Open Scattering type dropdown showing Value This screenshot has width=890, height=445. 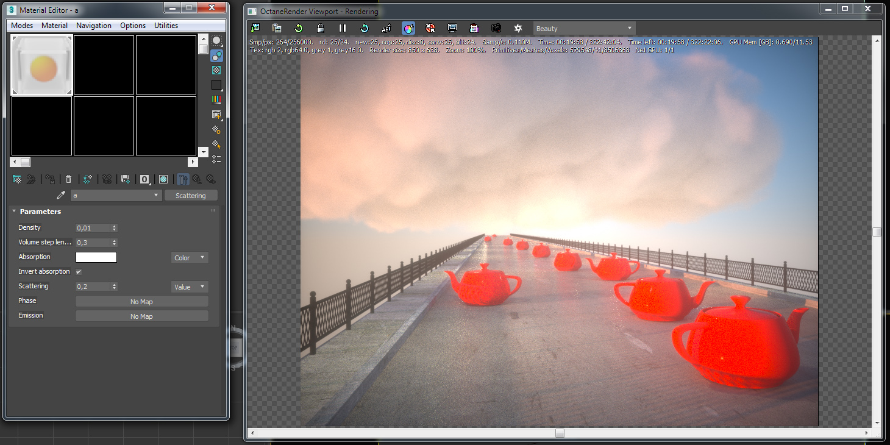(x=190, y=287)
